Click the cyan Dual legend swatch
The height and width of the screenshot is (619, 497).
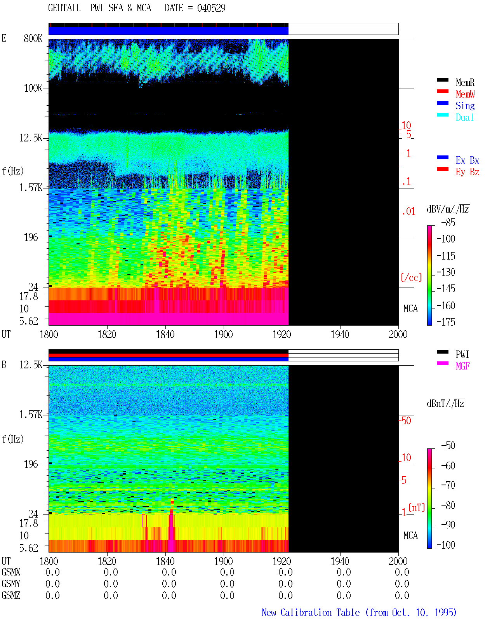443,115
